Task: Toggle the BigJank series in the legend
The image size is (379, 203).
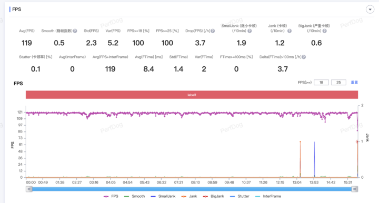Action: 213,196
